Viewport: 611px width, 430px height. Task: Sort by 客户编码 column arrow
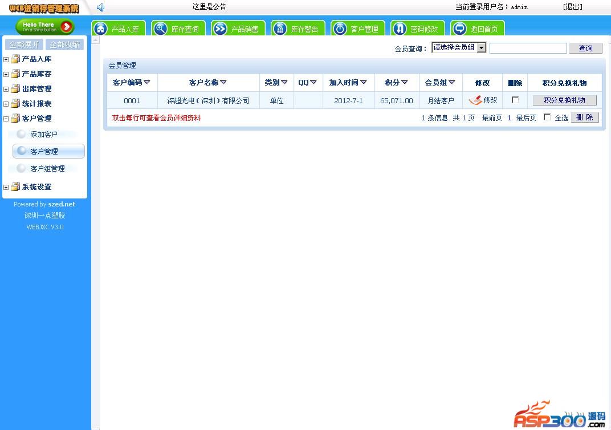pos(147,82)
